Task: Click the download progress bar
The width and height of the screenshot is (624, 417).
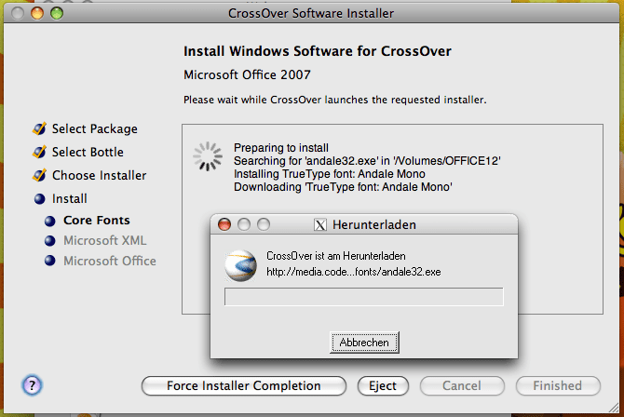Action: [x=364, y=297]
